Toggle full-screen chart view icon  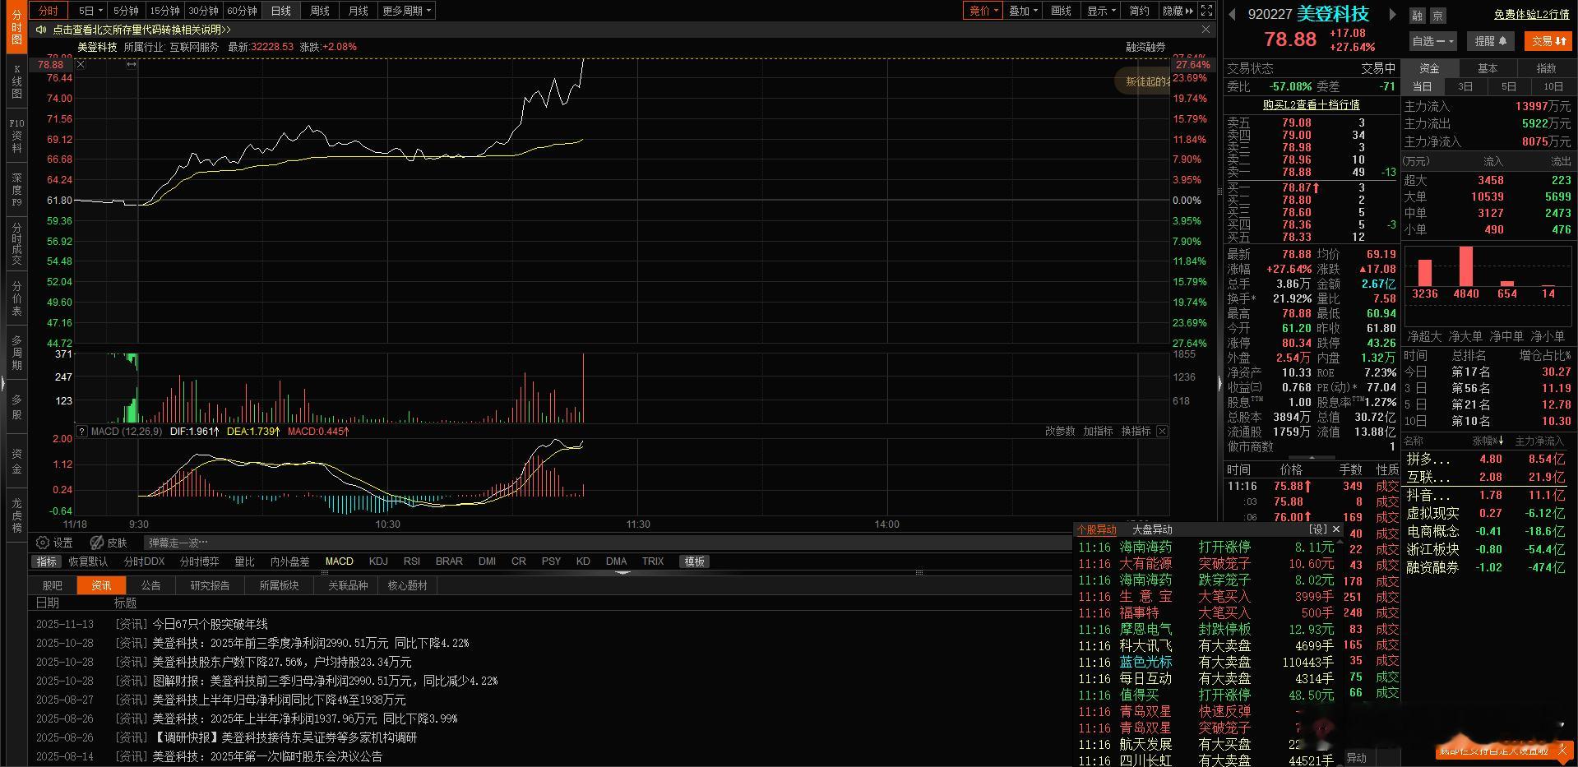click(x=1206, y=11)
